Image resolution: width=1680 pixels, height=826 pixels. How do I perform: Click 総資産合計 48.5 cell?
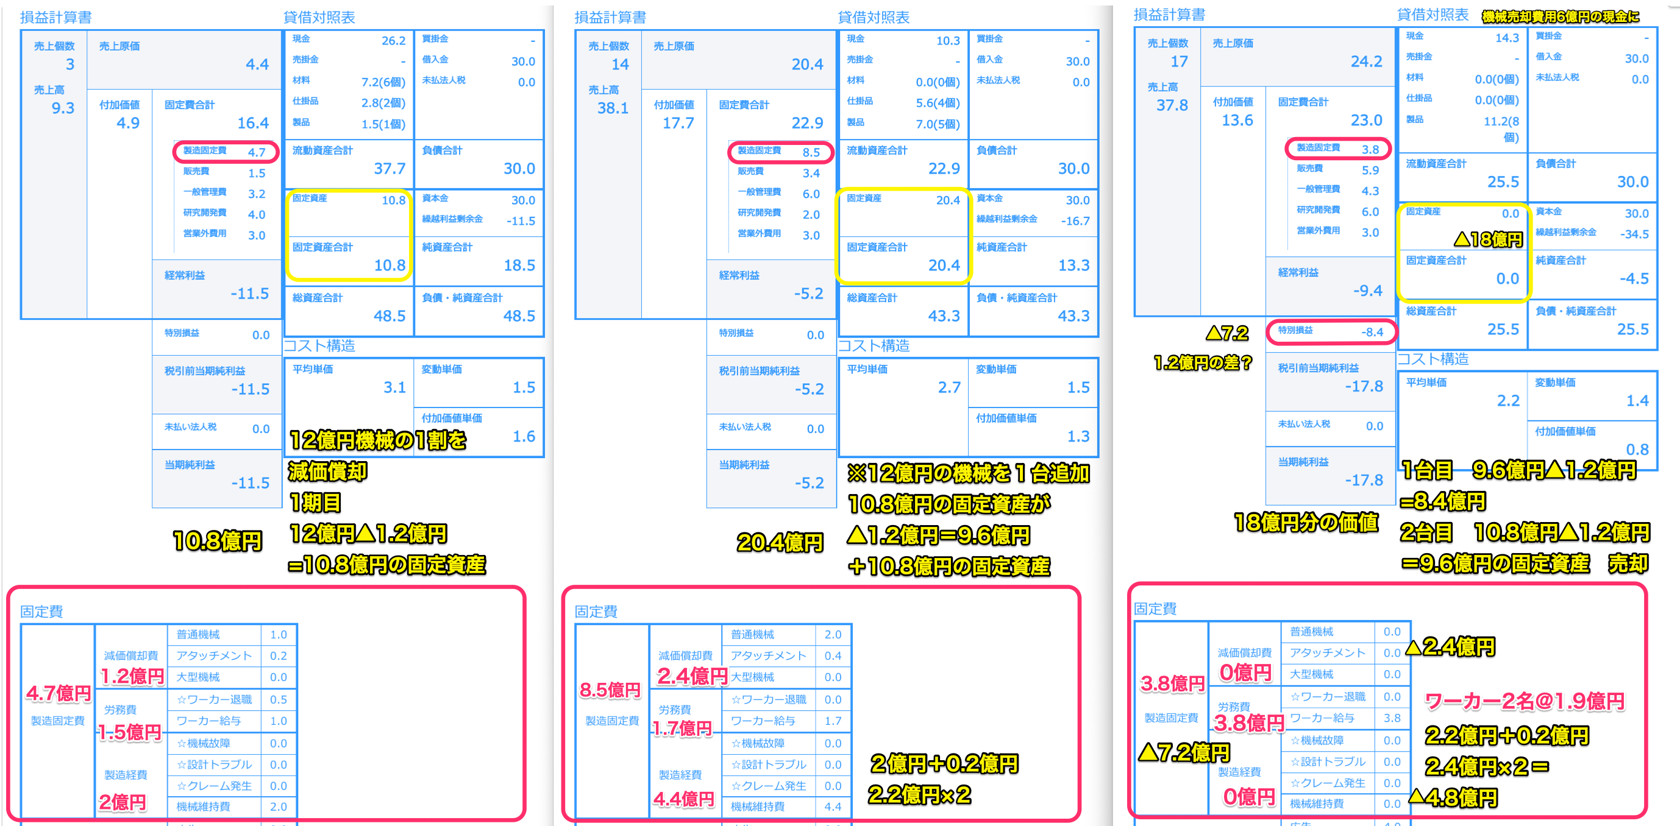348,308
